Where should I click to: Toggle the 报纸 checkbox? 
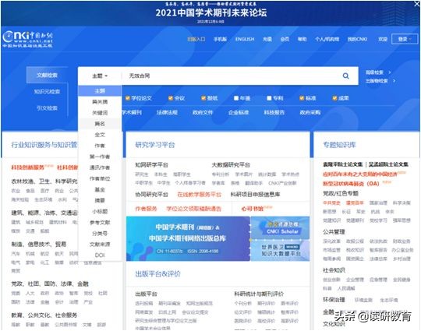(x=203, y=98)
